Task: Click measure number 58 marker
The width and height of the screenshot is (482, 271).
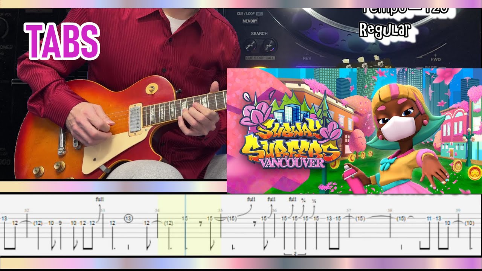Action: pos(390,210)
